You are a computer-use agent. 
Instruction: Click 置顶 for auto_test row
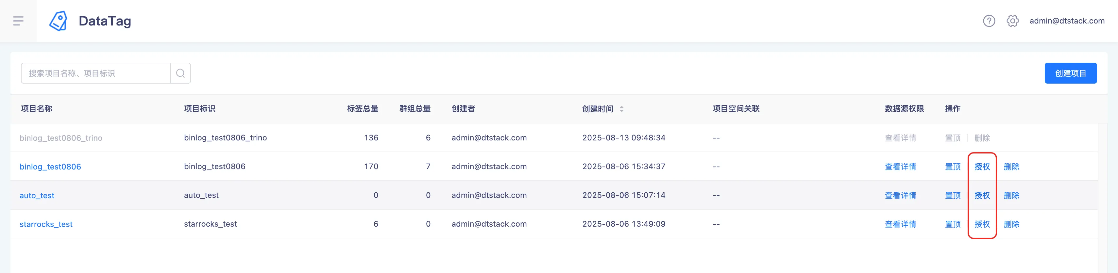953,195
